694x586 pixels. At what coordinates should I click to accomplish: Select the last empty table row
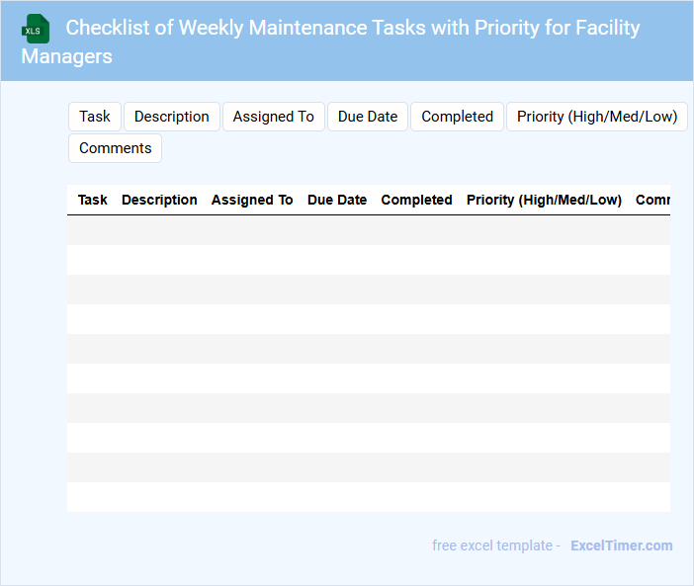pos(368,497)
